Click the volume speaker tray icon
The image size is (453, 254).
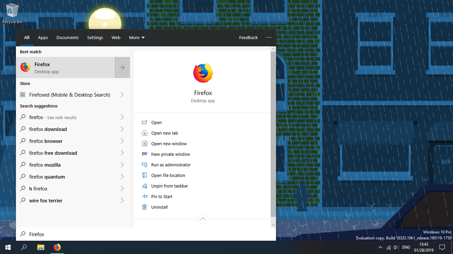tap(396, 247)
